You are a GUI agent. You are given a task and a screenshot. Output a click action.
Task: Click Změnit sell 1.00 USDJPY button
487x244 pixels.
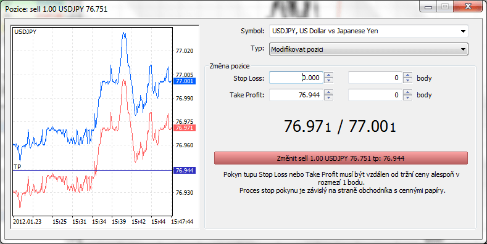pos(341,158)
